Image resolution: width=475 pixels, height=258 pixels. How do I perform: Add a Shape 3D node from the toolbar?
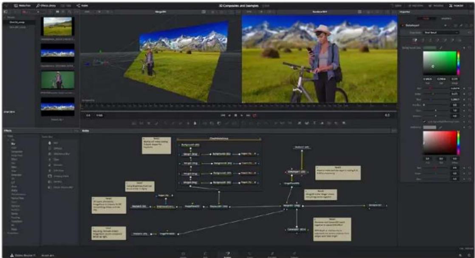(x=307, y=123)
